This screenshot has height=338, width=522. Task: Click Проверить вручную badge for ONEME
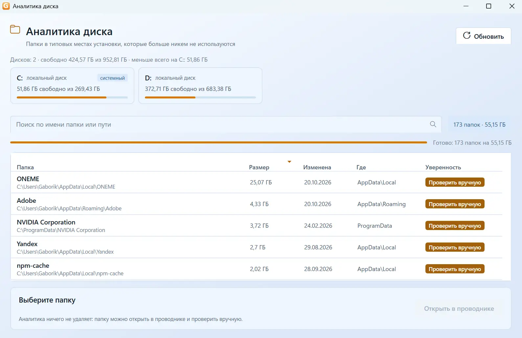[455, 182]
